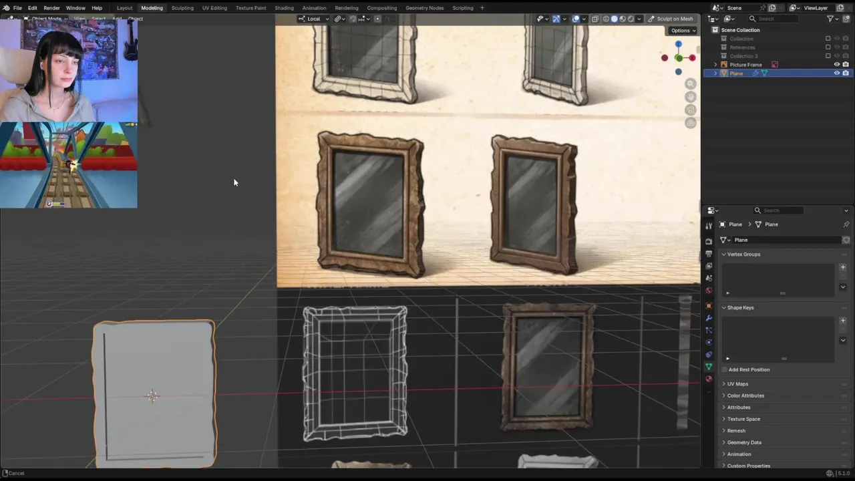Switch to the Sculpting workspace tab
This screenshot has width=855, height=481.
(182, 8)
